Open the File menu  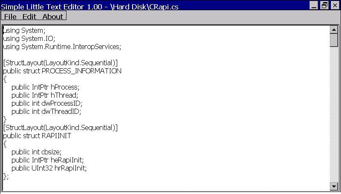[x=10, y=16]
